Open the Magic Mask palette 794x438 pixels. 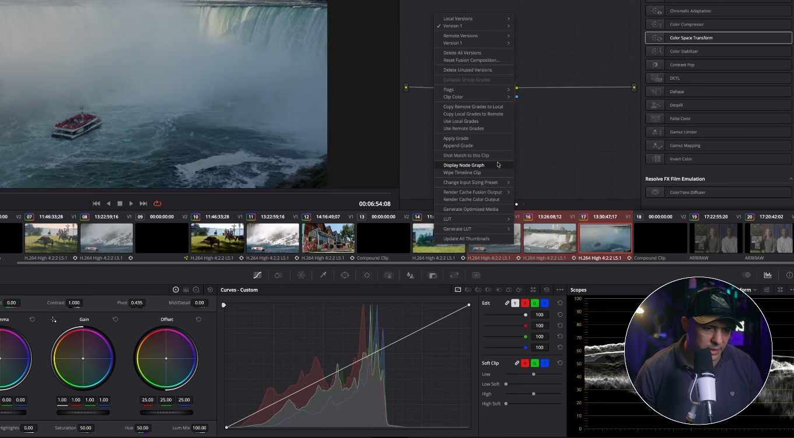pos(389,275)
